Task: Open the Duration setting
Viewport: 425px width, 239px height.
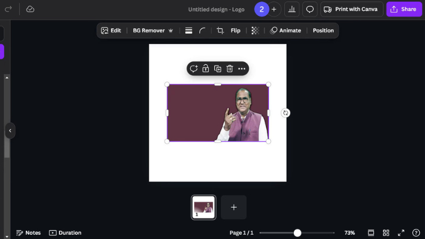Action: tap(65, 233)
